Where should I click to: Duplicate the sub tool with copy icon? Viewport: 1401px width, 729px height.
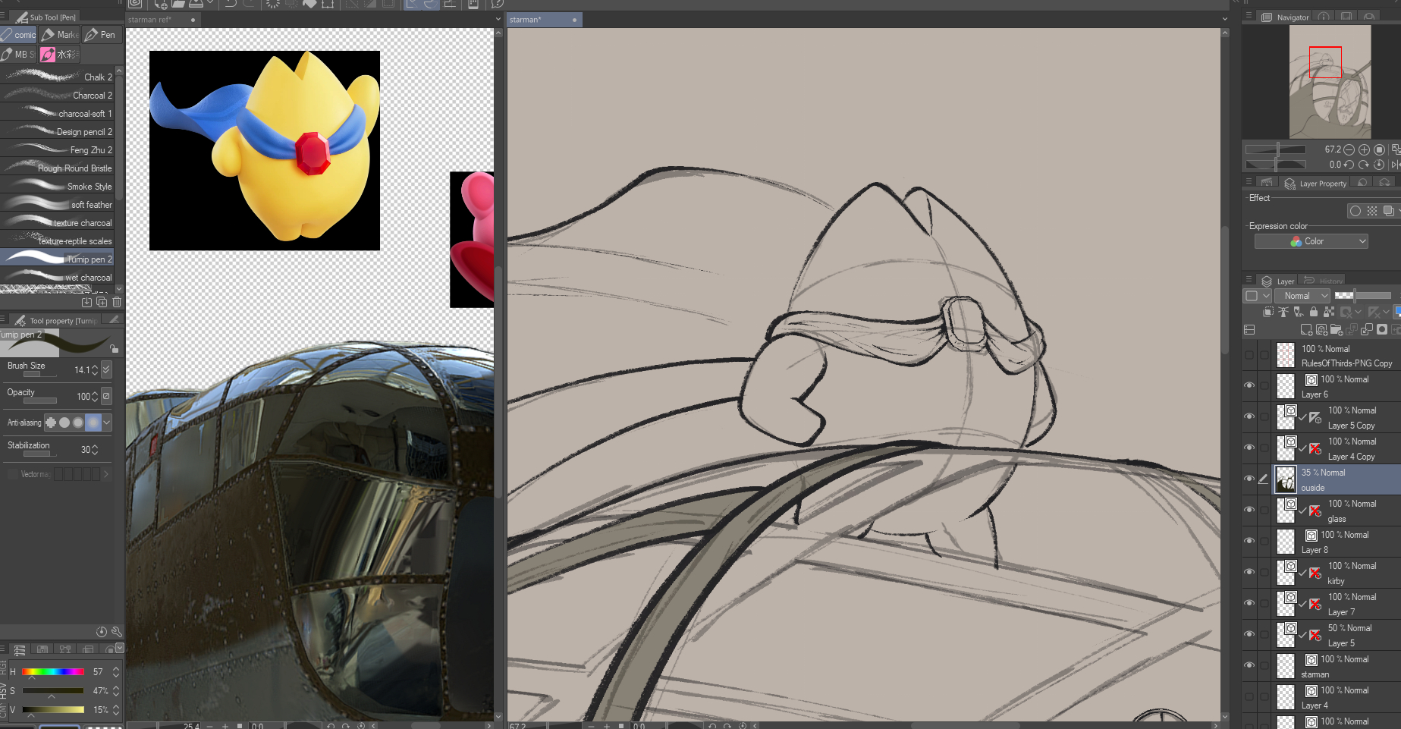click(102, 302)
